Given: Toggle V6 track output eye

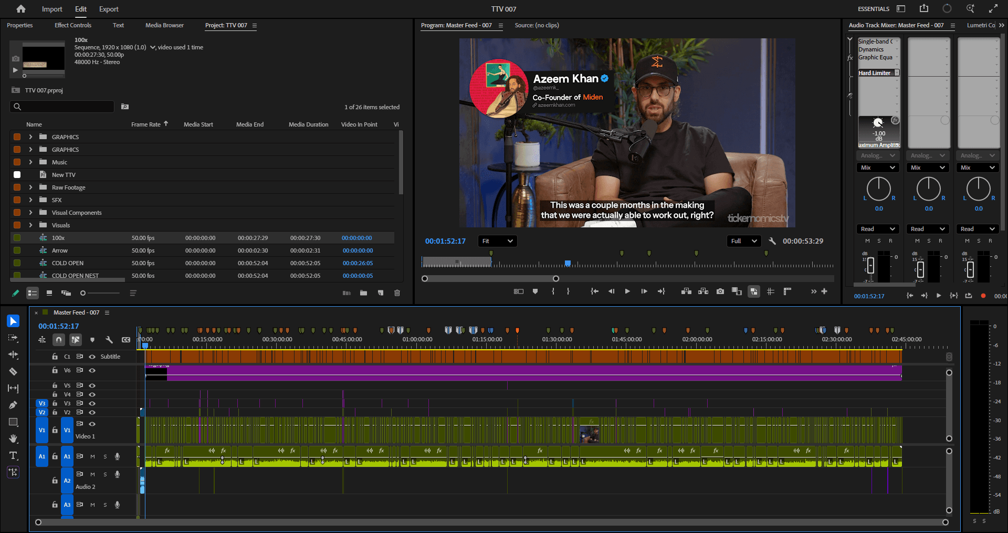Looking at the screenshot, I should 92,370.
